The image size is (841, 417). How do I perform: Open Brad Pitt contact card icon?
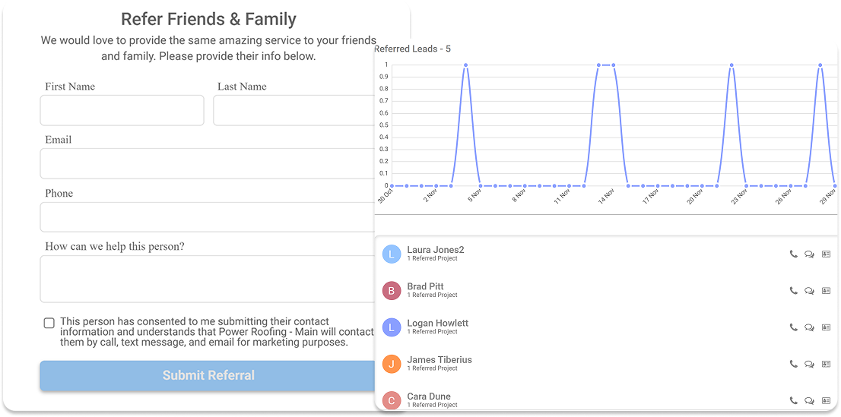[x=826, y=290]
